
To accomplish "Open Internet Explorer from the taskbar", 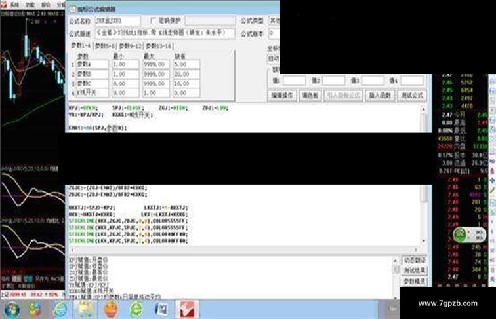I will point(60,309).
